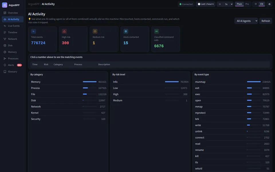
Task: Open the Disk sidebar page
Action: (13, 46)
